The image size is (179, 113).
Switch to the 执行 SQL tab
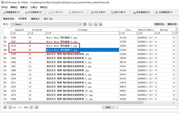[48, 19]
